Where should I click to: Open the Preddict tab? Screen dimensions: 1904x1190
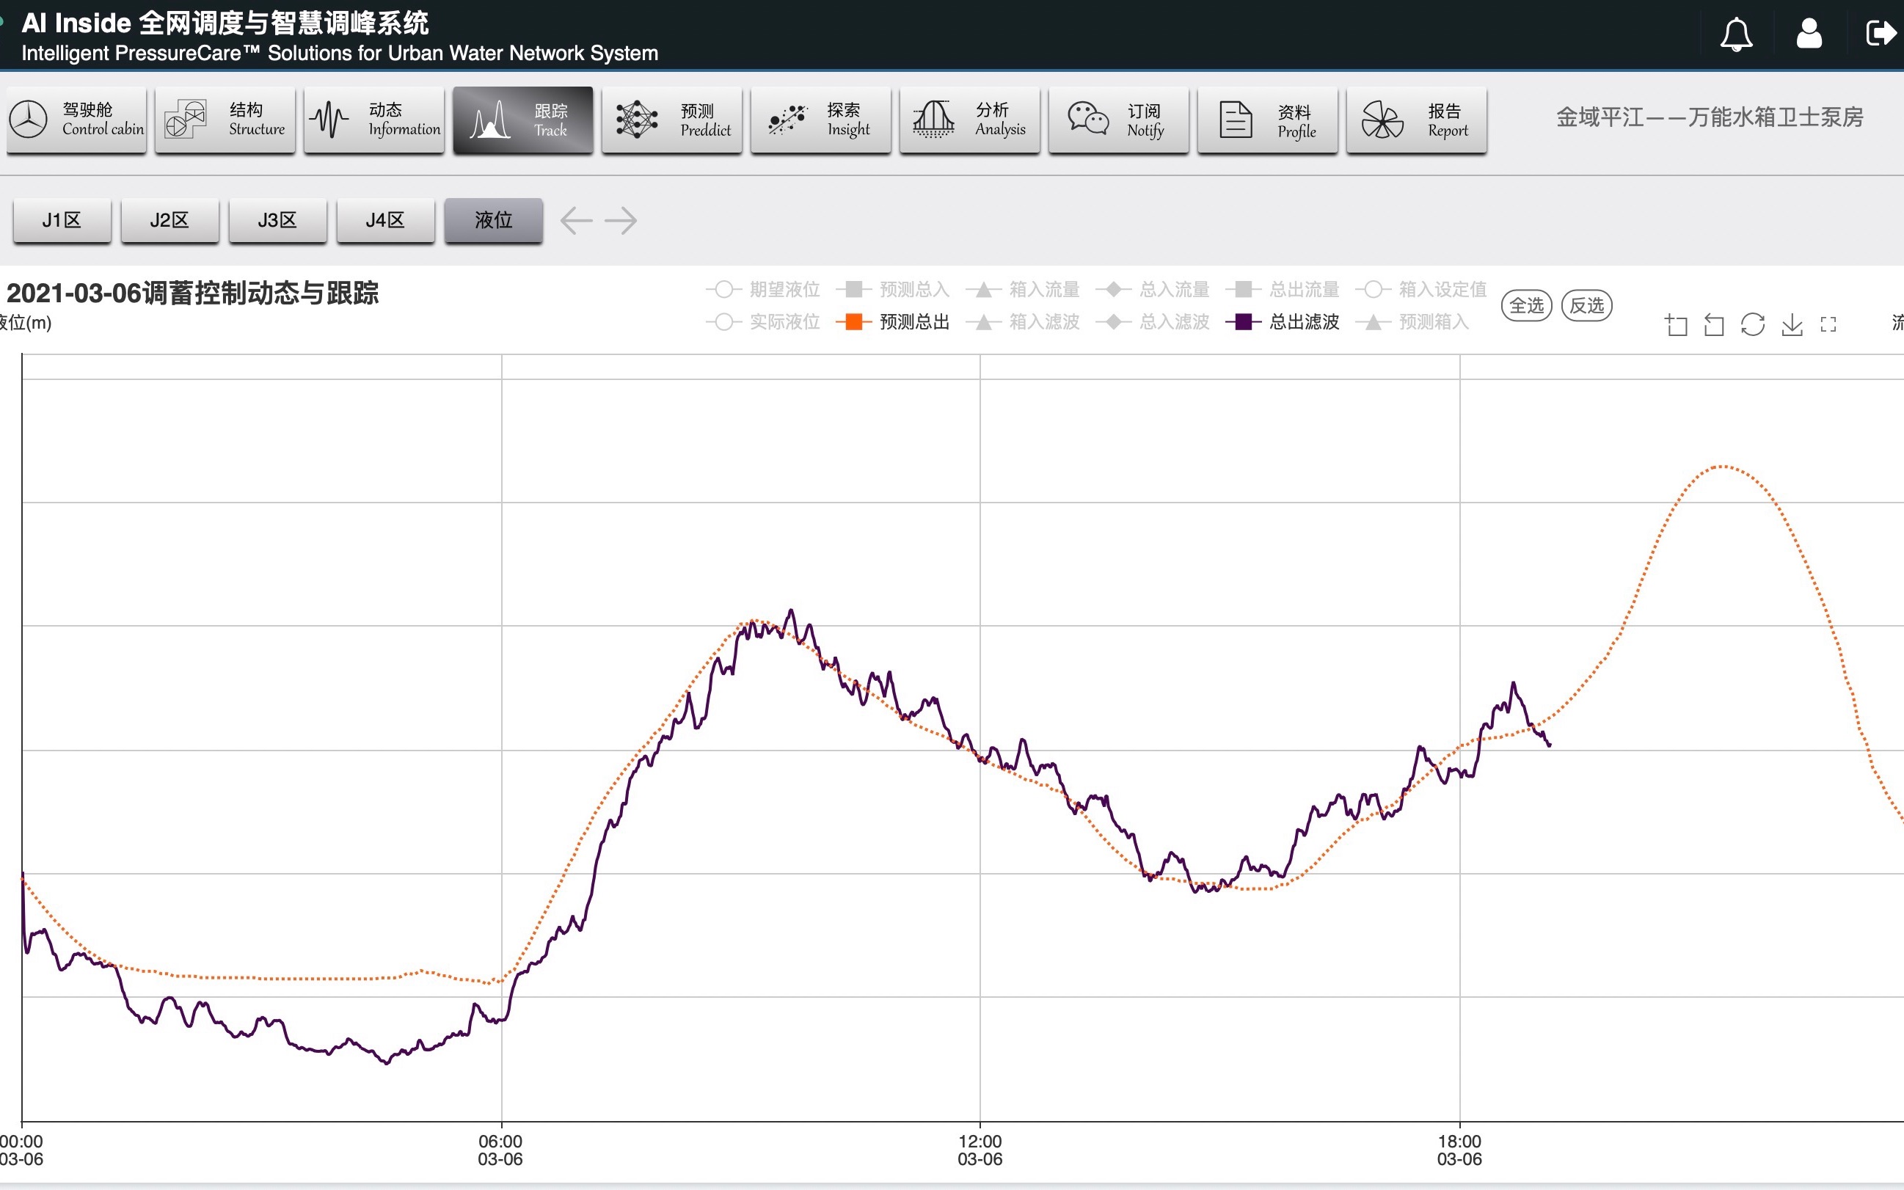point(671,120)
